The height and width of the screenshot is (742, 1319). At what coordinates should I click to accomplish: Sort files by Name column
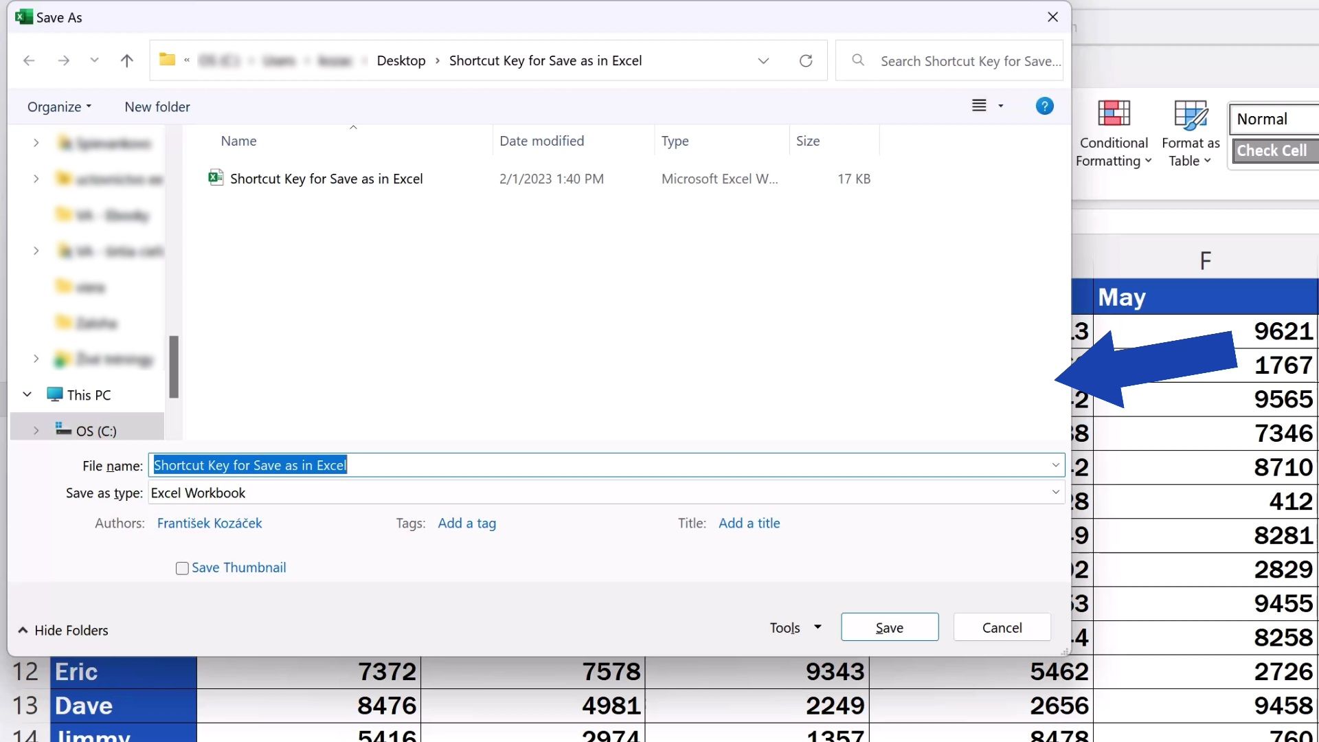coord(238,141)
